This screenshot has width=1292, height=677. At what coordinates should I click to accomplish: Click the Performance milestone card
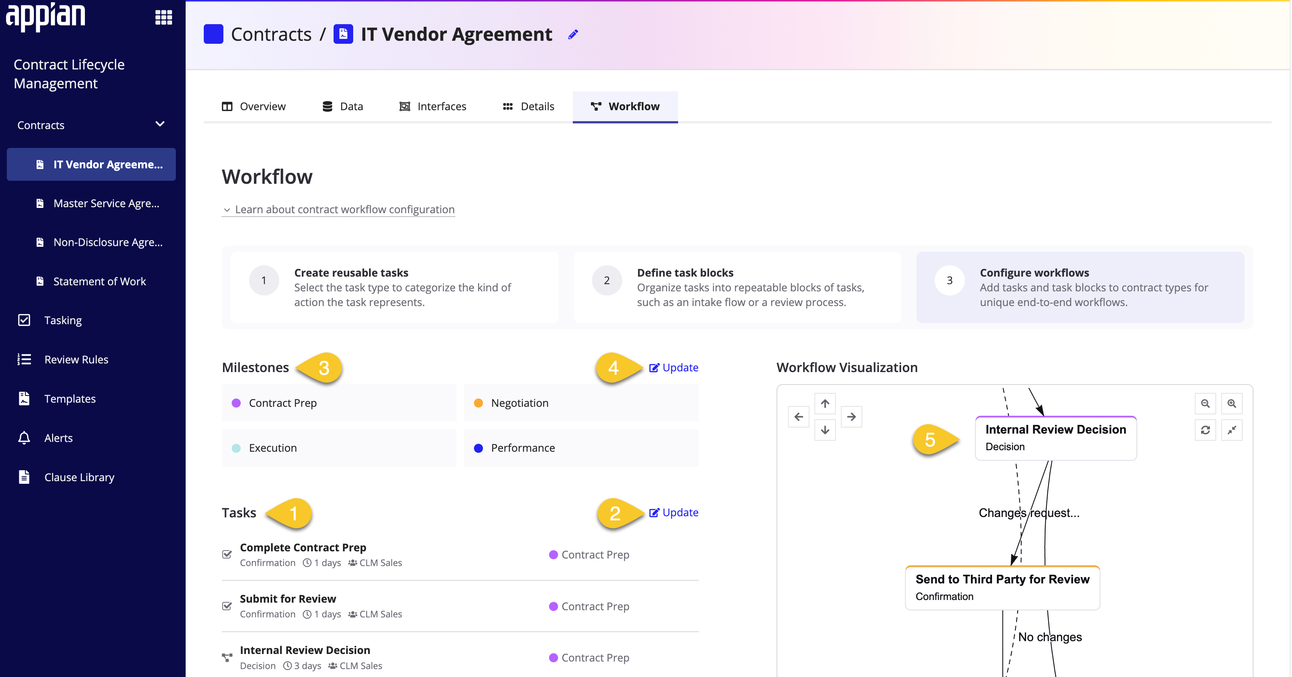click(581, 448)
